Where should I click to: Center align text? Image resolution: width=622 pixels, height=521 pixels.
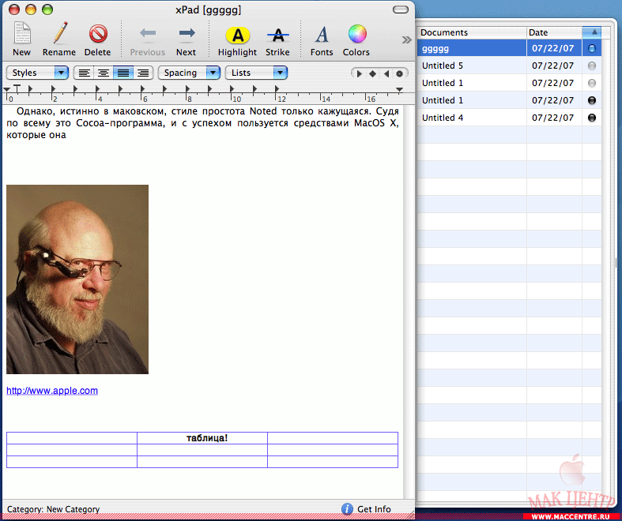104,73
